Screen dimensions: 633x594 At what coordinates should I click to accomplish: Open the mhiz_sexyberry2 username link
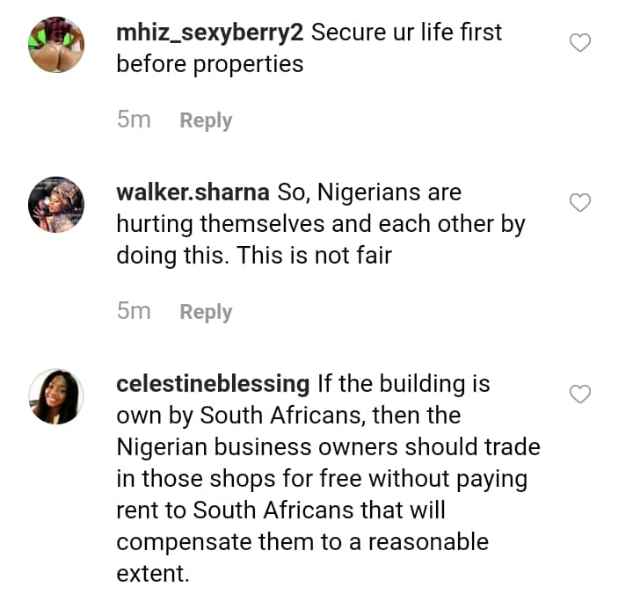coord(210,33)
